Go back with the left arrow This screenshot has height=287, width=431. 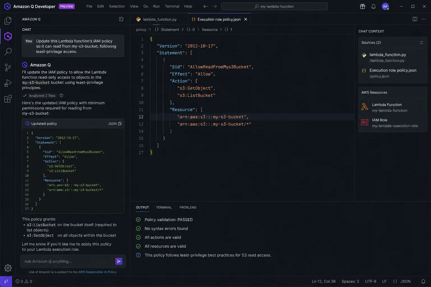205,6
